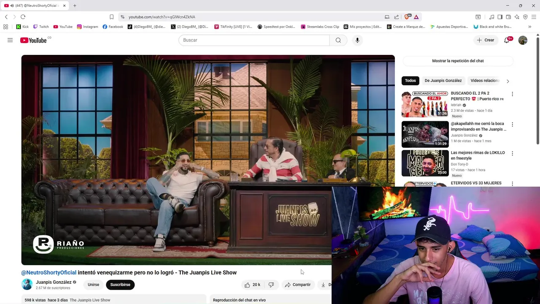Click the Suscribirse button
This screenshot has height=304, width=540.
click(x=120, y=285)
